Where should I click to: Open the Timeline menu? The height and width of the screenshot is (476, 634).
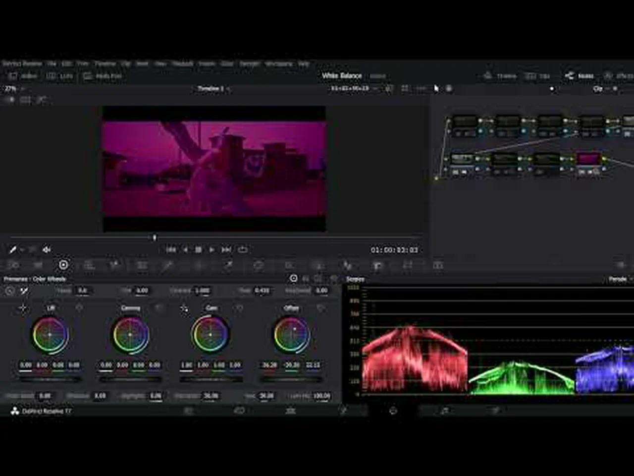coord(105,63)
